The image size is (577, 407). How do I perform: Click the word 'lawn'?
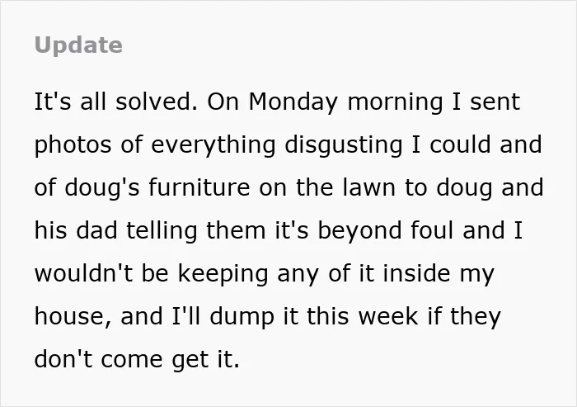click(369, 187)
